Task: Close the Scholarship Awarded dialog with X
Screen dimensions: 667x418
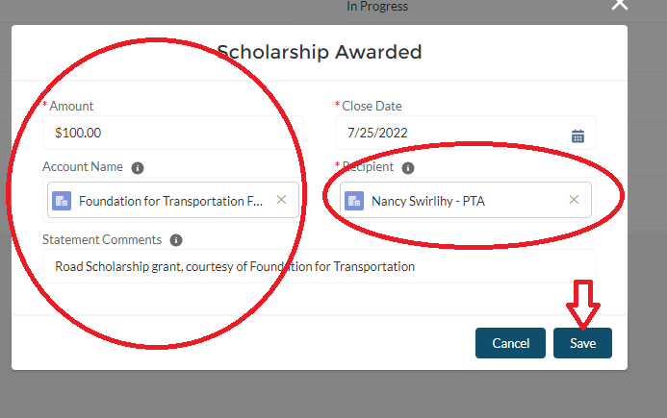Action: [x=620, y=5]
